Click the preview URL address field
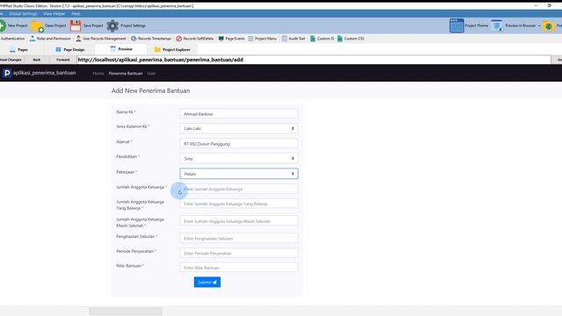Viewport: 562px width, 316px height. (x=313, y=60)
